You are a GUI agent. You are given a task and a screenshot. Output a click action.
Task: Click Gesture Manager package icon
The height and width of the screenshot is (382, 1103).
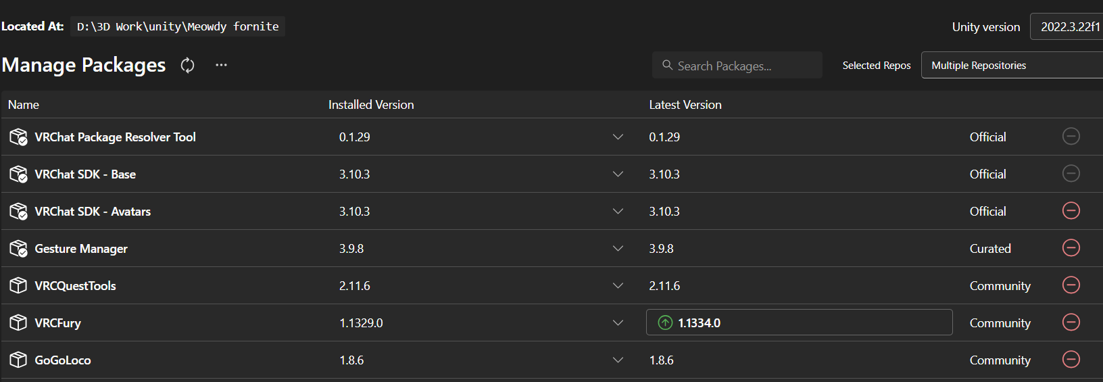pos(18,249)
